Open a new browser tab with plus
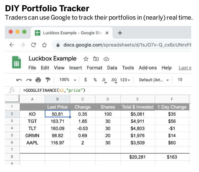This screenshot has height=172, width=199. point(120,33)
